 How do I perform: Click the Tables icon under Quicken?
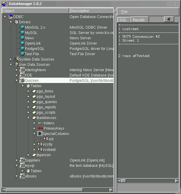tap(28, 86)
